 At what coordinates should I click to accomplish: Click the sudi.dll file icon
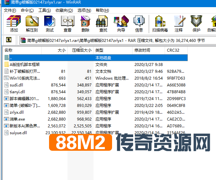(6, 85)
